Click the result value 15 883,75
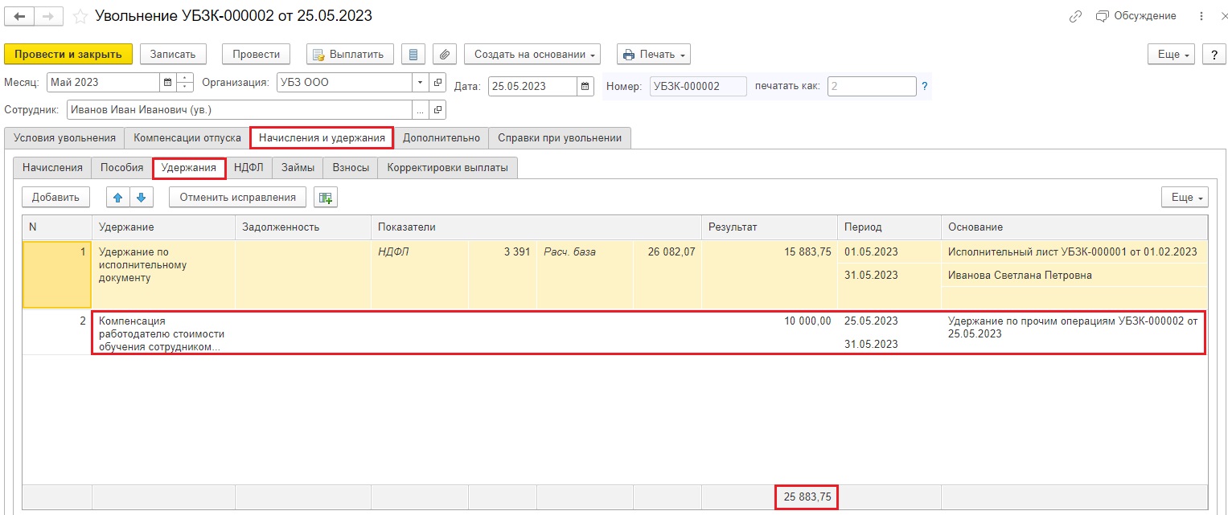Screen dimensions: 1228x515 click(807, 251)
